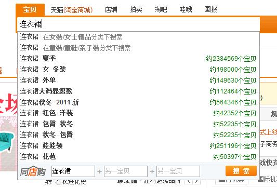Screen dimensions: 277x188
Task: Choose suggestion 连衣裙 在童装/童鞋/亲子装分类下搜索
Action: pos(138,48)
